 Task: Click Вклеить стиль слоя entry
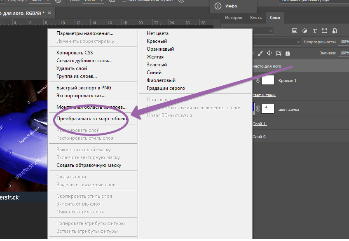coord(78,204)
